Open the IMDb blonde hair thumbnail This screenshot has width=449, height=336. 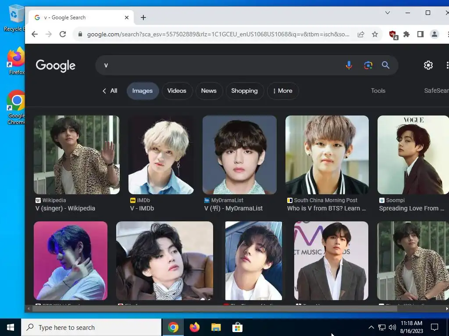161,155
